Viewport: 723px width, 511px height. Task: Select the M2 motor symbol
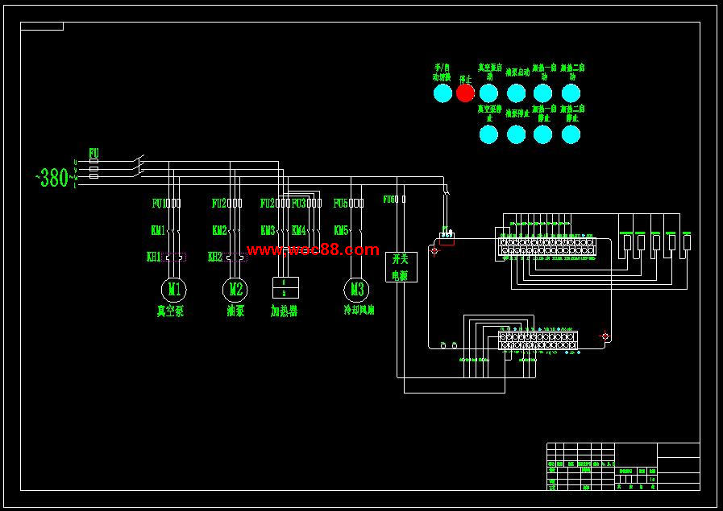tap(235, 290)
